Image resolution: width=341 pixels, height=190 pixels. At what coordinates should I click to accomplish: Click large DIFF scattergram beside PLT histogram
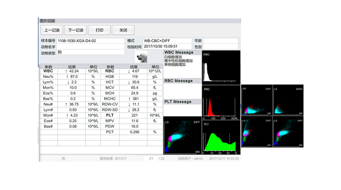pyautogui.click(x=182, y=135)
